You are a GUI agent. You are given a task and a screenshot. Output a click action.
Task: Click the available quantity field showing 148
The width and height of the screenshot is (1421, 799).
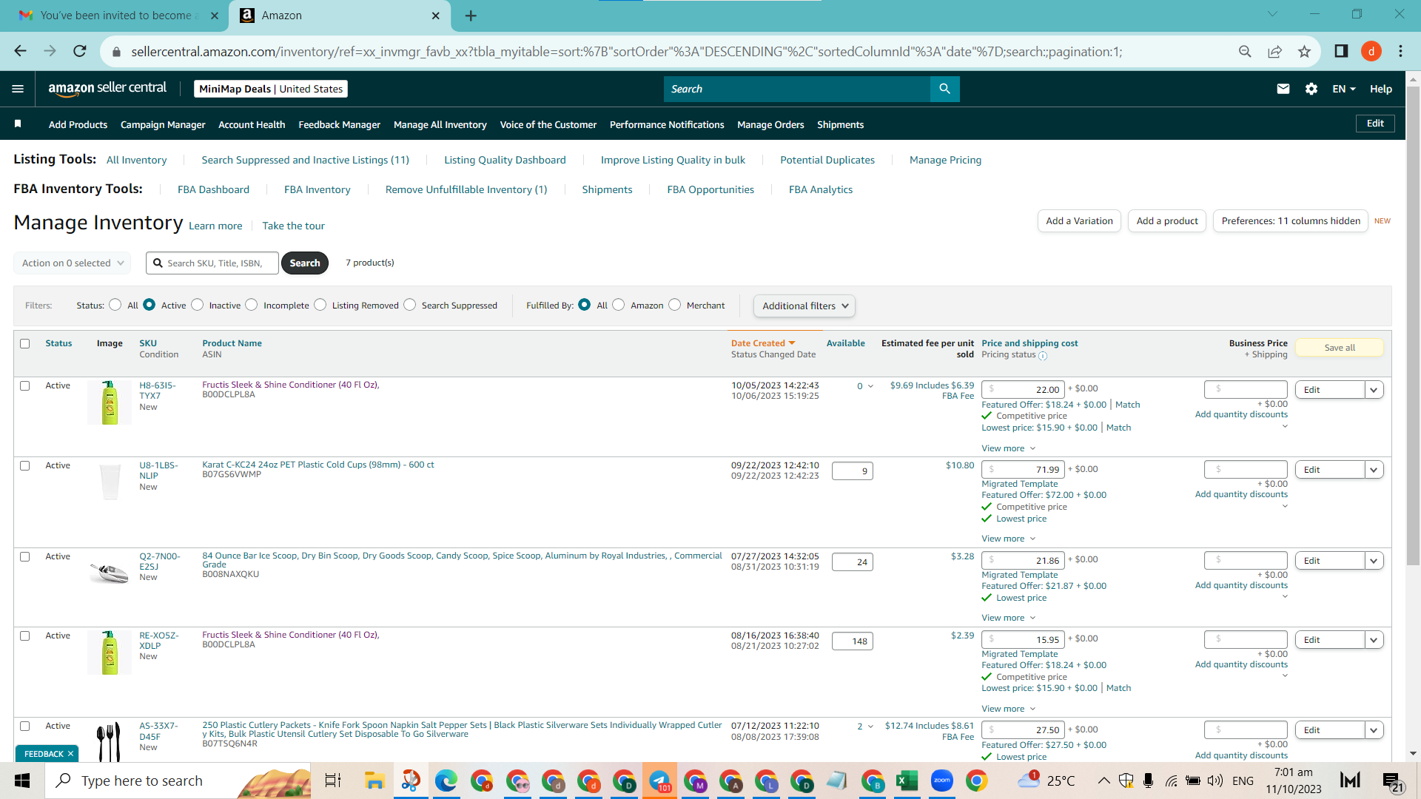(x=853, y=641)
